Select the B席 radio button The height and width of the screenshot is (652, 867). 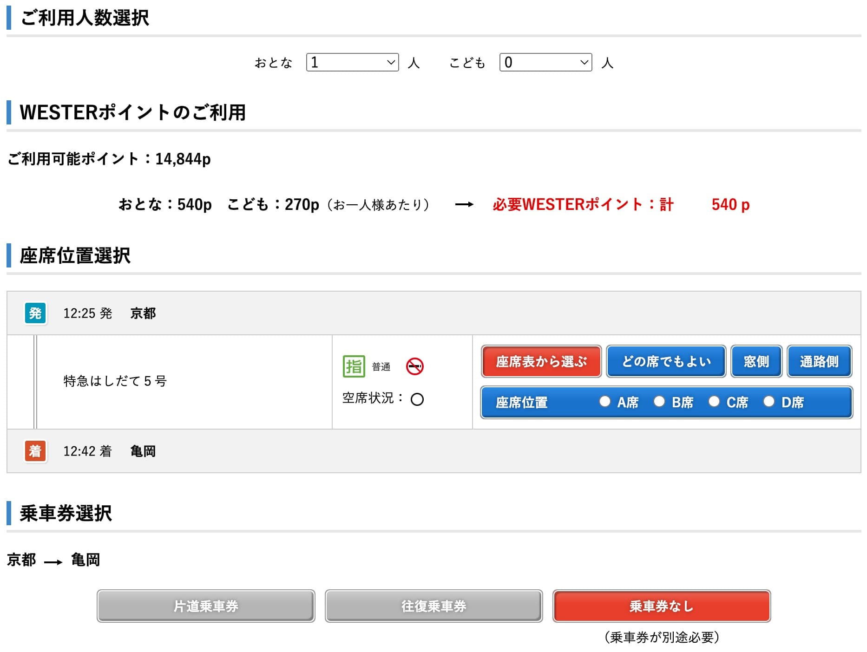click(x=659, y=401)
